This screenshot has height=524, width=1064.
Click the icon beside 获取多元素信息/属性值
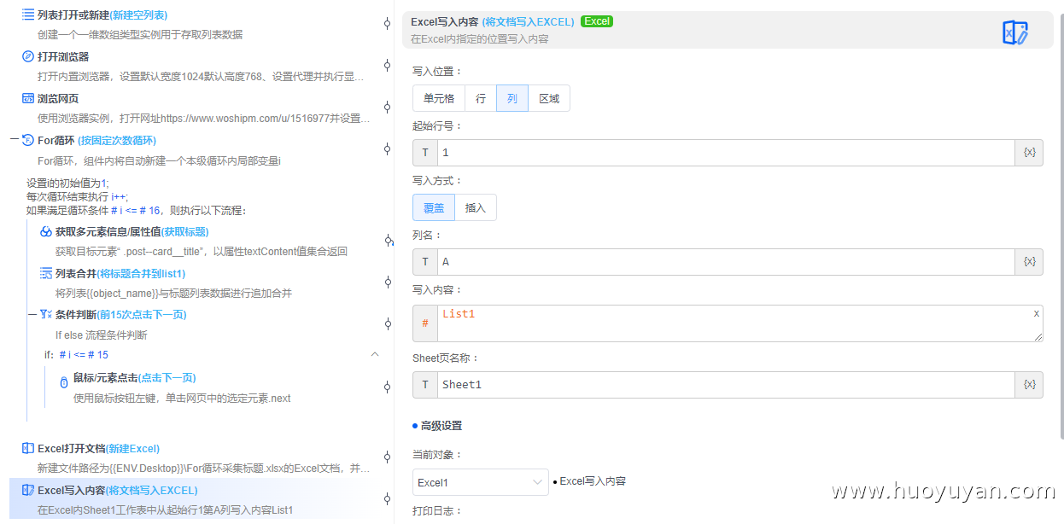coord(46,231)
